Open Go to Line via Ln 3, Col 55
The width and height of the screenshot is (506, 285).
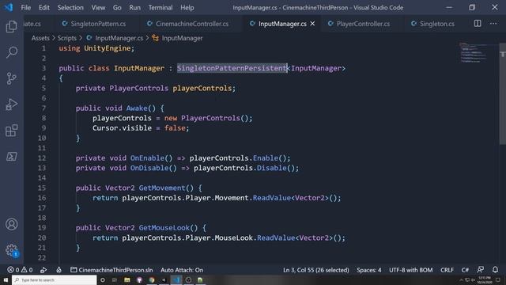pos(316,270)
